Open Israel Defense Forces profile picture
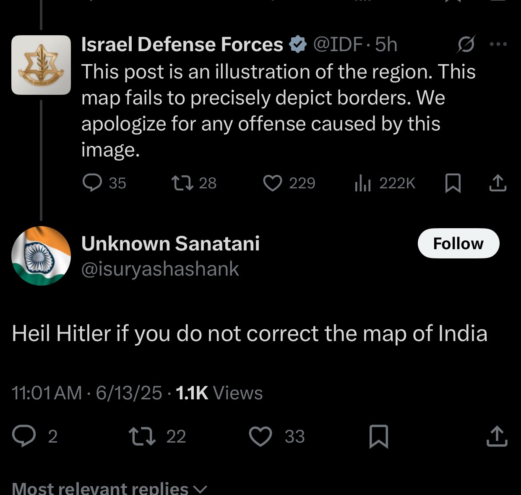The width and height of the screenshot is (521, 495). [41, 65]
